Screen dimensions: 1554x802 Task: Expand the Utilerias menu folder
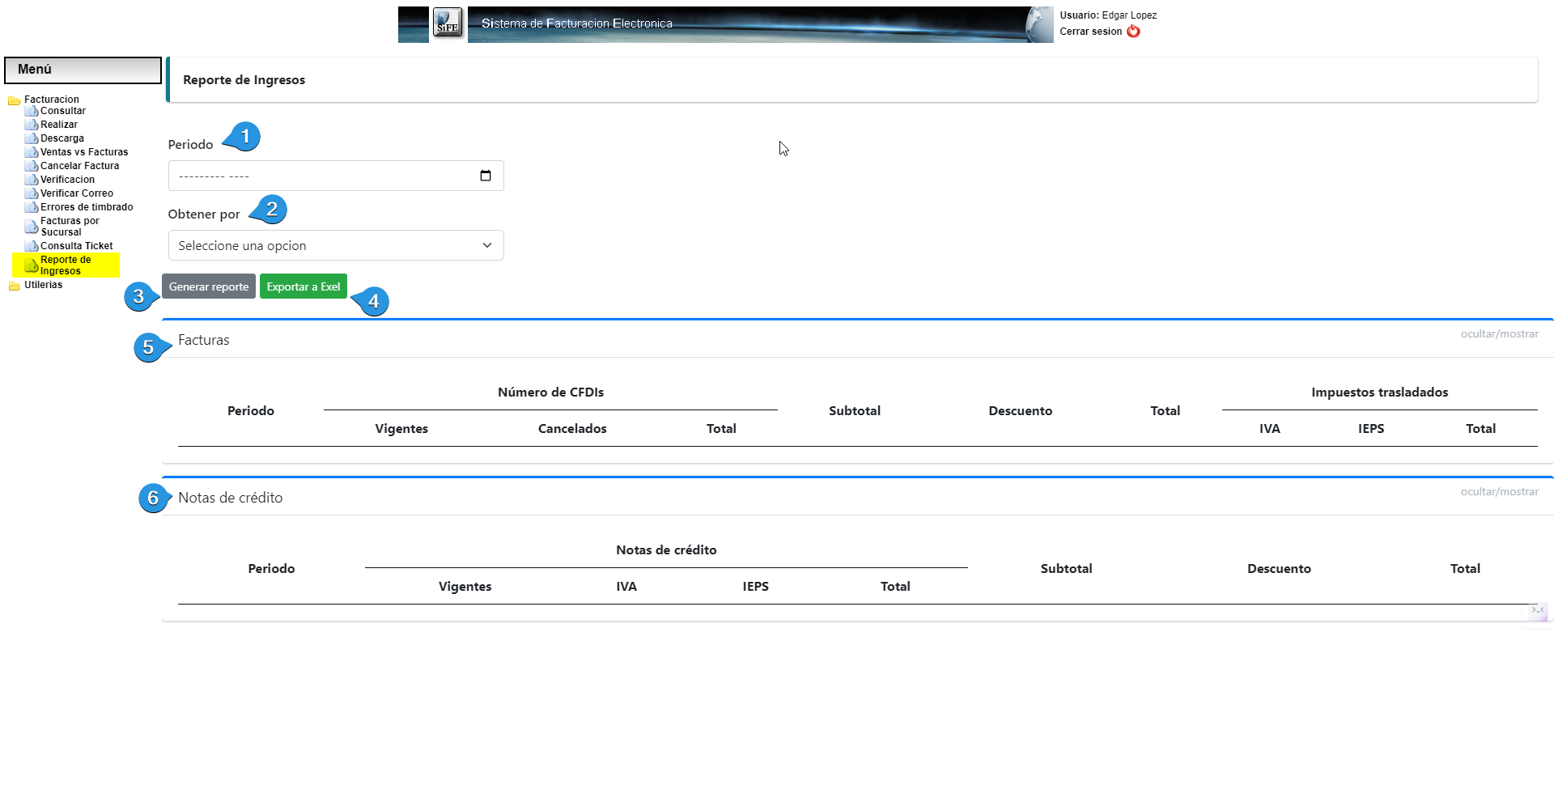43,285
